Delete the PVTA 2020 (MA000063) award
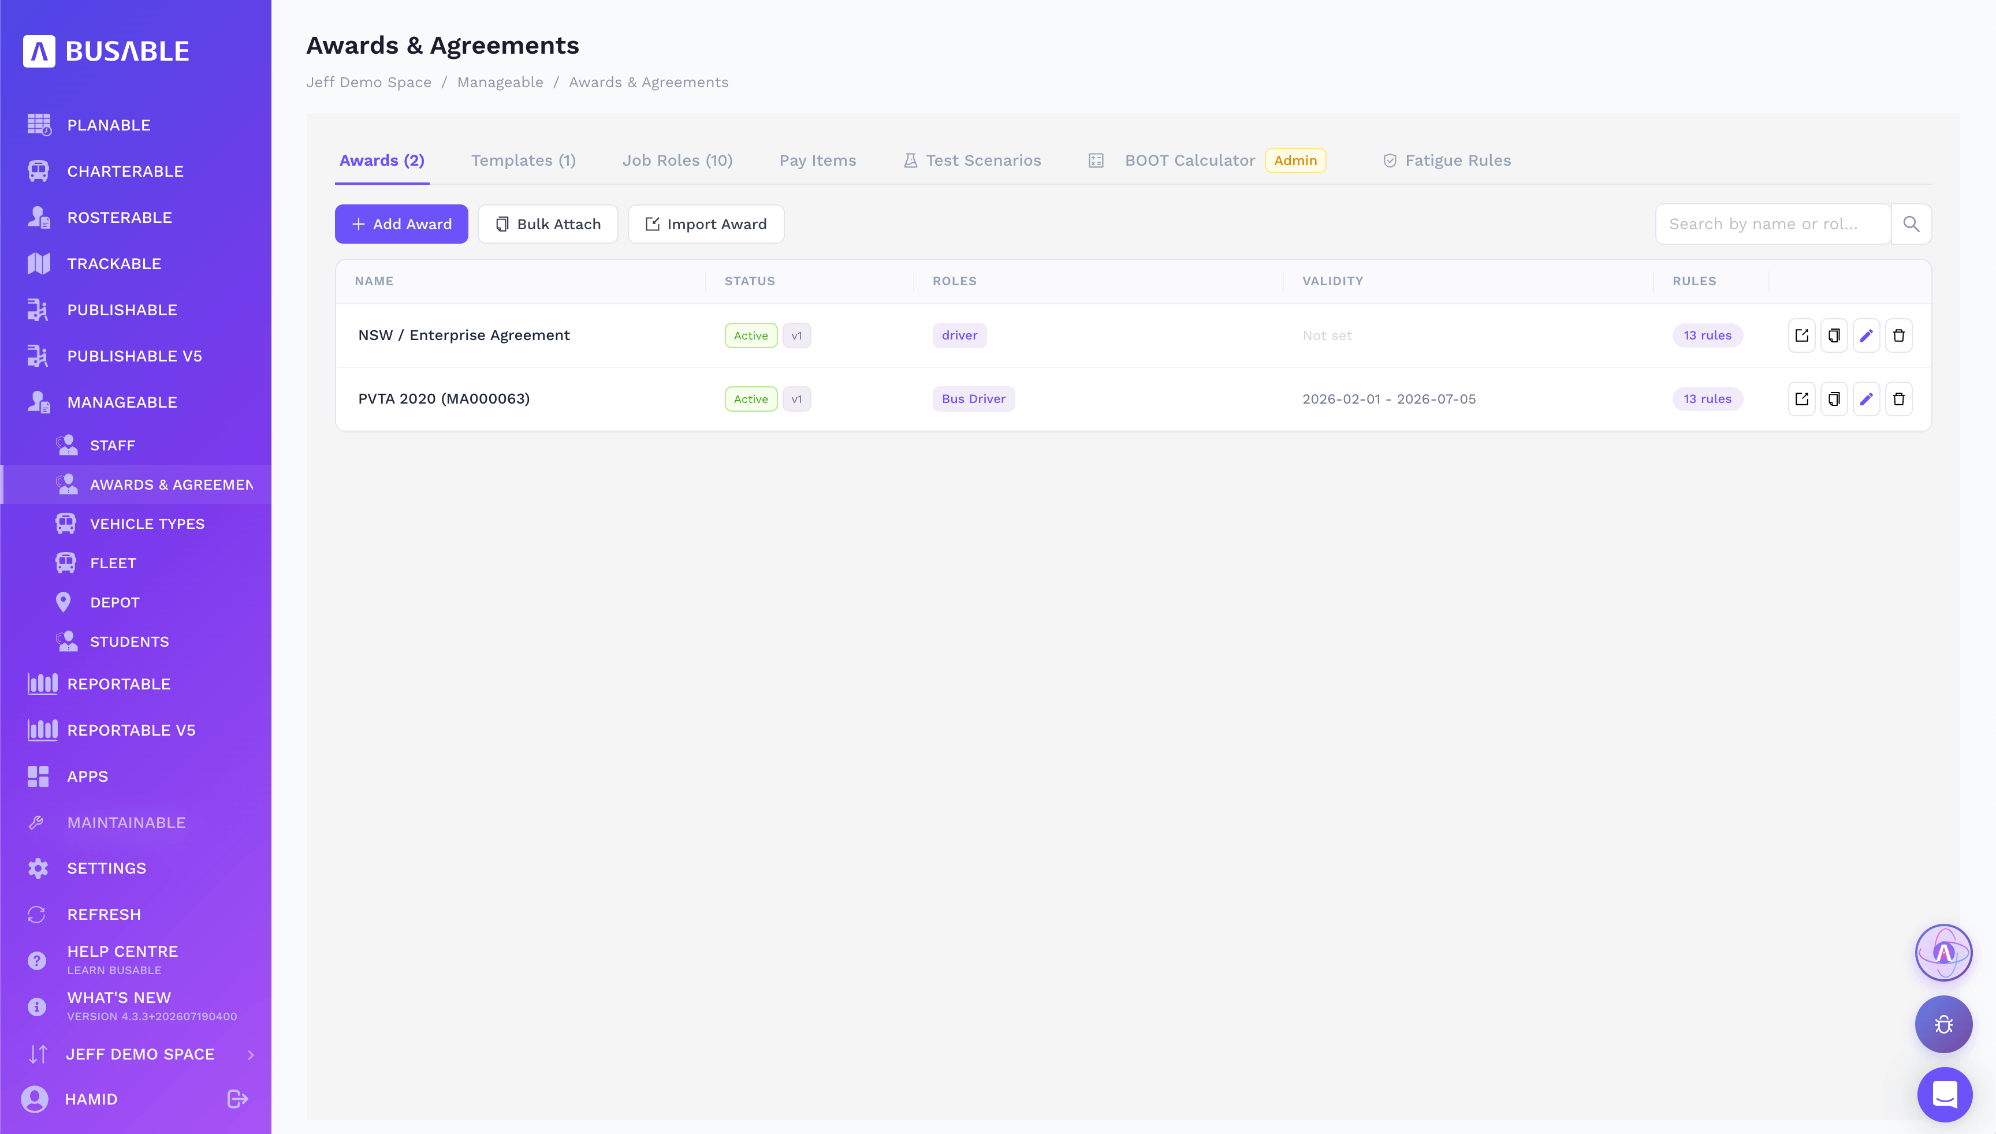Viewport: 1996px width, 1134px height. pos(1898,399)
